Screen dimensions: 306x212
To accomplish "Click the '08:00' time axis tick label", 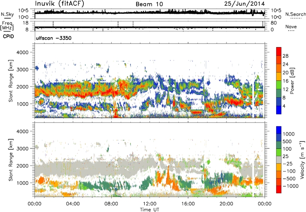I will click(x=111, y=204).
